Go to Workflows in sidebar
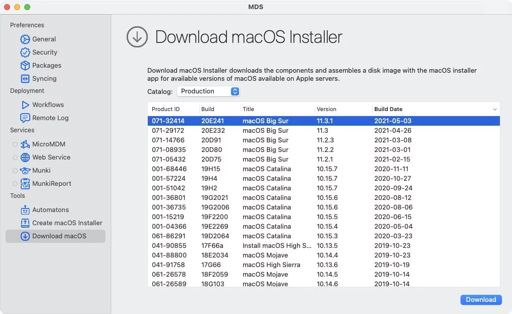The height and width of the screenshot is (314, 512). click(x=48, y=105)
